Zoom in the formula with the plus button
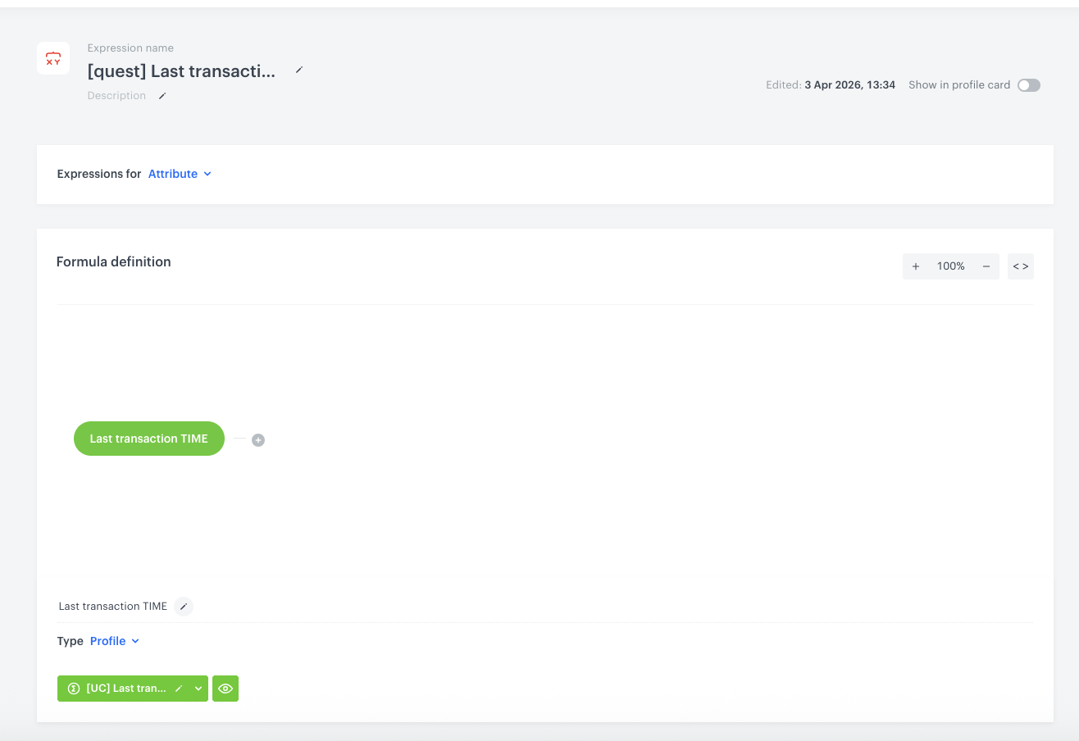 tap(916, 266)
